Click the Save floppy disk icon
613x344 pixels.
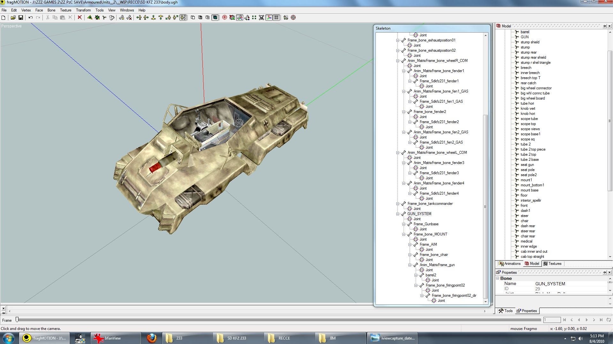(x=21, y=18)
